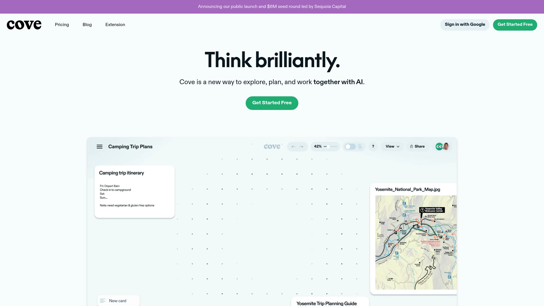Click the help question mark icon
544x306 pixels.
(x=373, y=146)
